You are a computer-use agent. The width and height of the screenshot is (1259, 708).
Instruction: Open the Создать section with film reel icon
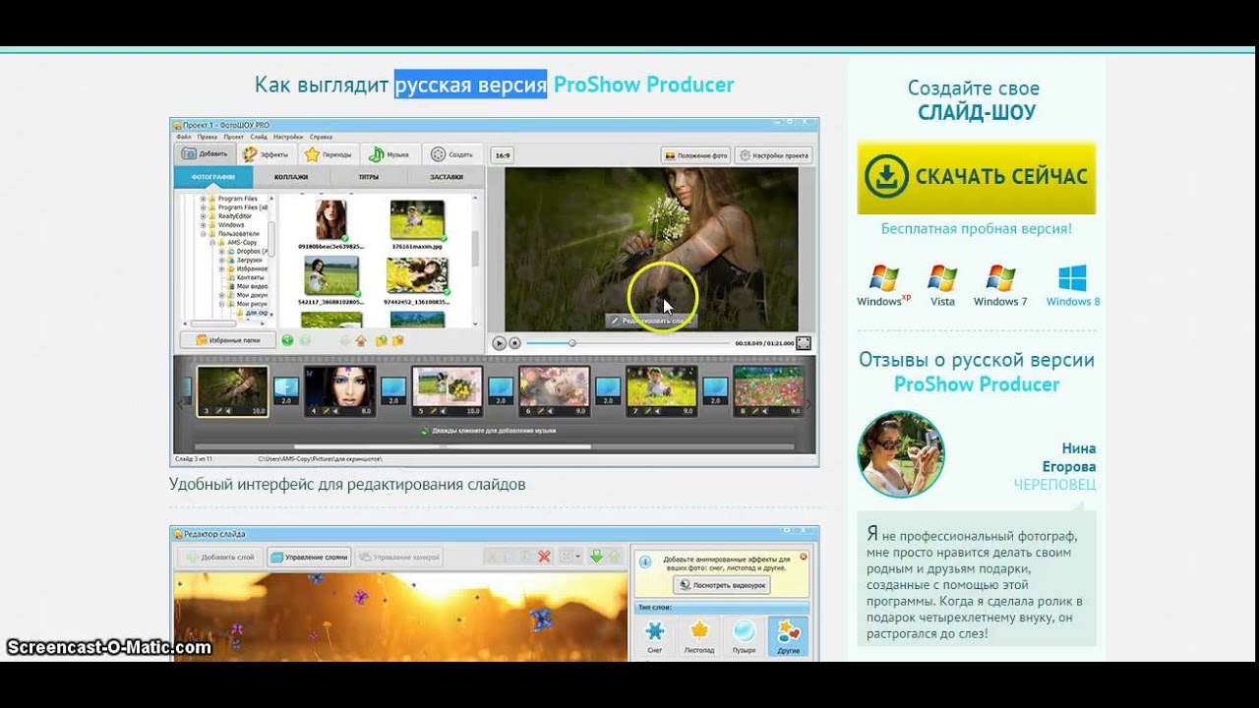click(452, 154)
